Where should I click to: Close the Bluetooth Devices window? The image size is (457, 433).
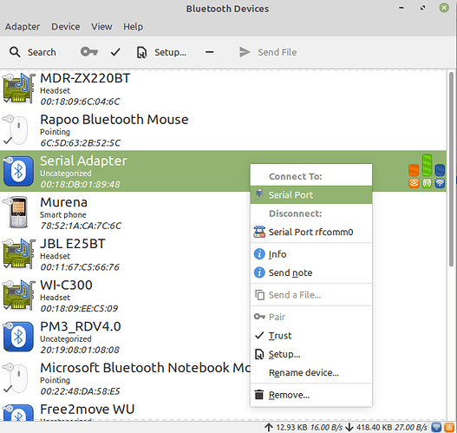444,8
